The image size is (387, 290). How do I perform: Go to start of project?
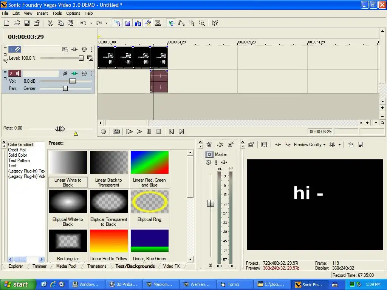172,132
